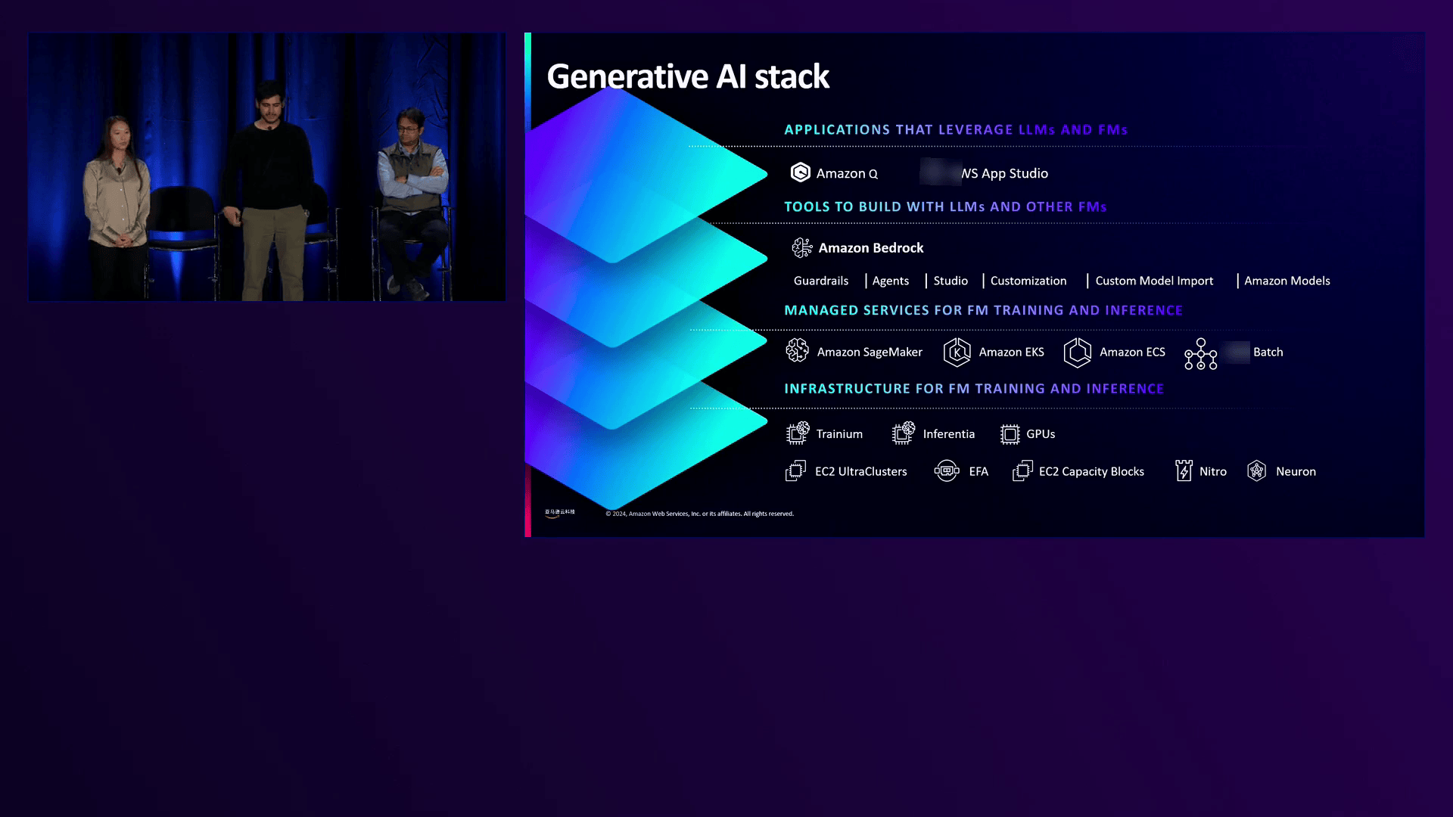
Task: Click 'MANAGED SERVICES FOR FM TRAINING' heading
Action: tap(924, 310)
